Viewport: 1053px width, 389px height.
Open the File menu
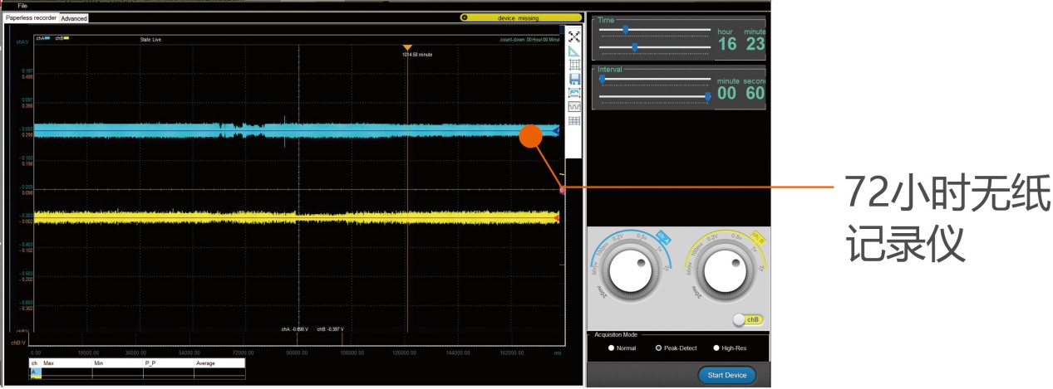[22, 5]
